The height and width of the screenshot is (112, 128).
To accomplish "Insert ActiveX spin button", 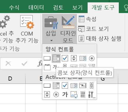I will pyautogui.click(x=47, y=95).
